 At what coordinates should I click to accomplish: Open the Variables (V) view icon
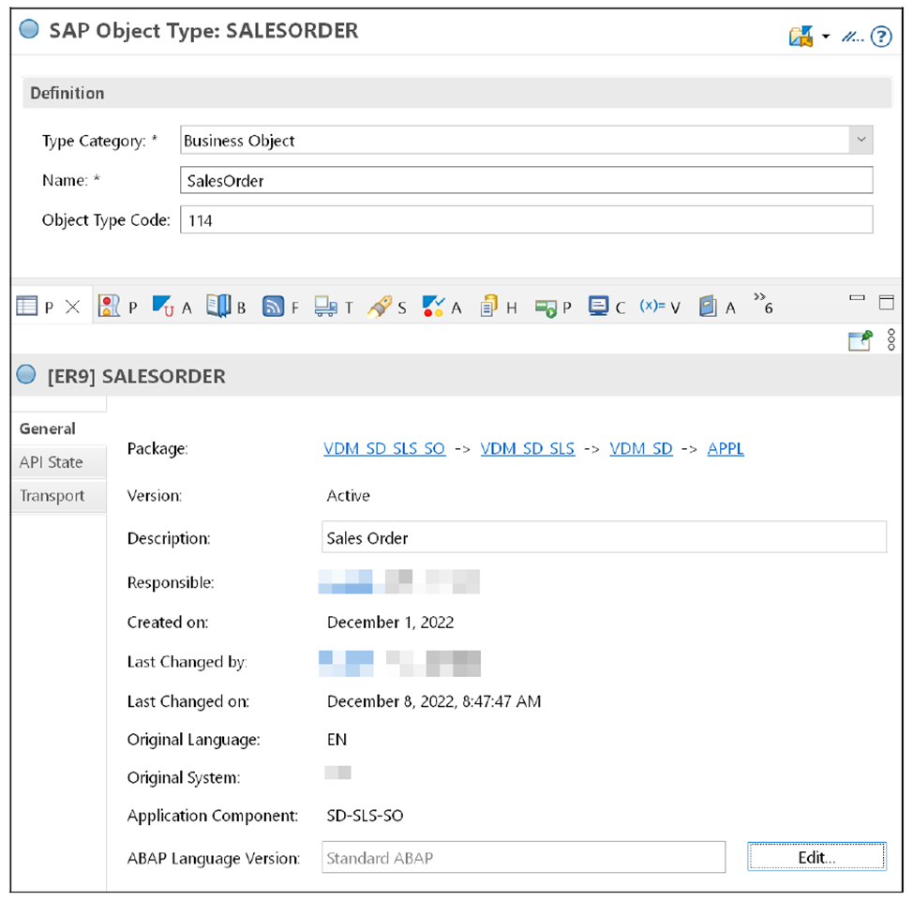(651, 306)
